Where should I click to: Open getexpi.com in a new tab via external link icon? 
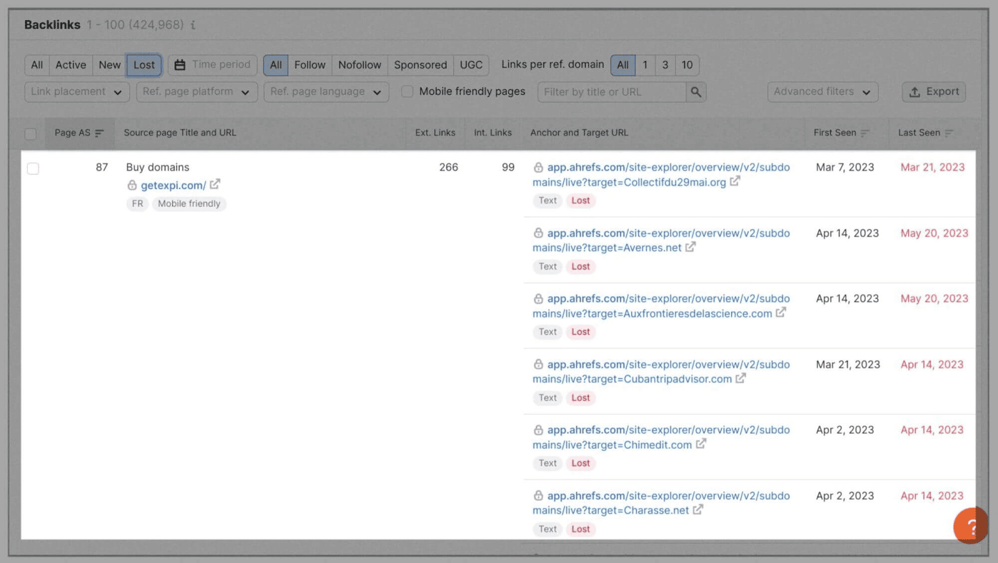click(x=215, y=184)
